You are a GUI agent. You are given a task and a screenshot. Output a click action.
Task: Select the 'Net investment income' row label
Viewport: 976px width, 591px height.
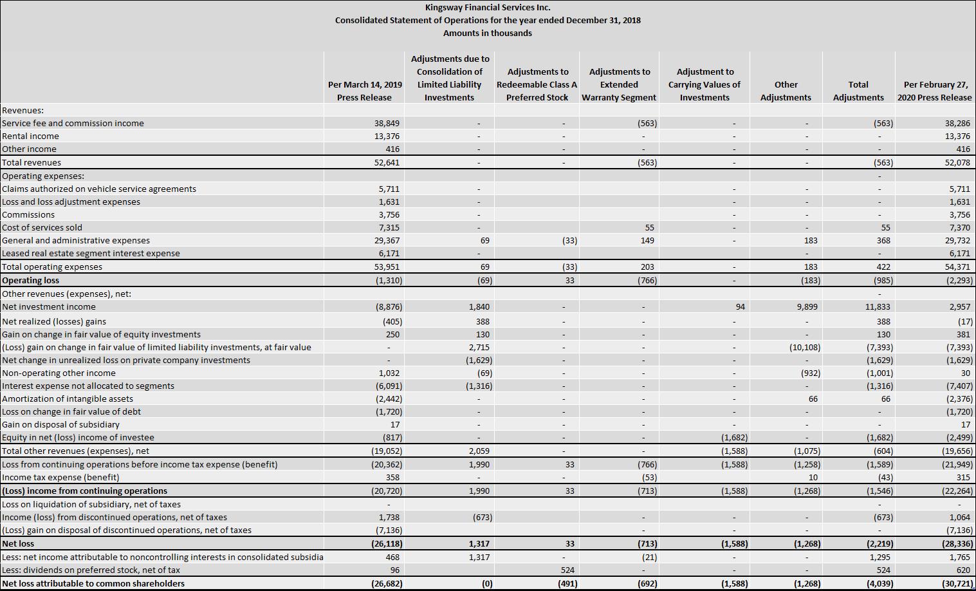tap(49, 306)
